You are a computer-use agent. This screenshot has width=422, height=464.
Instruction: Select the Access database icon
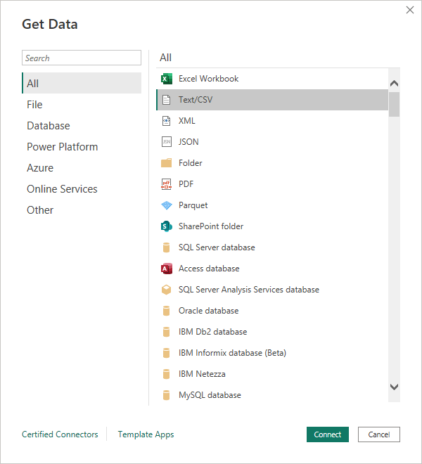(x=167, y=269)
